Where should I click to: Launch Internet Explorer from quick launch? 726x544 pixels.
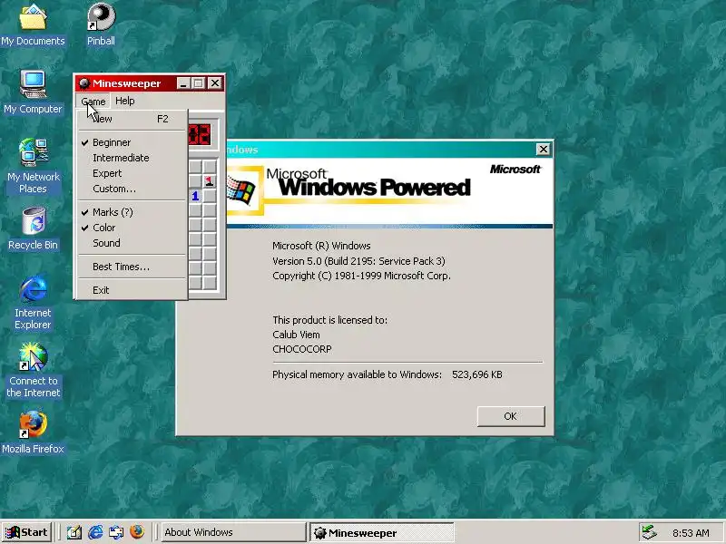click(x=95, y=532)
